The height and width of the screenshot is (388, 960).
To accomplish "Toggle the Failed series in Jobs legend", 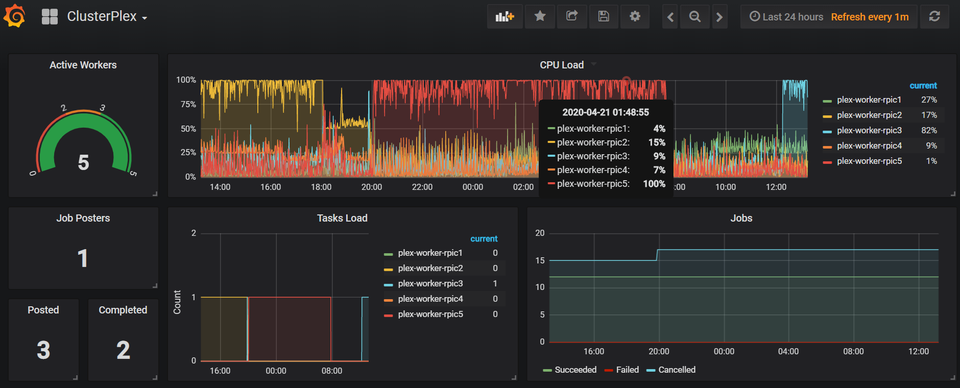I will tap(627, 370).
